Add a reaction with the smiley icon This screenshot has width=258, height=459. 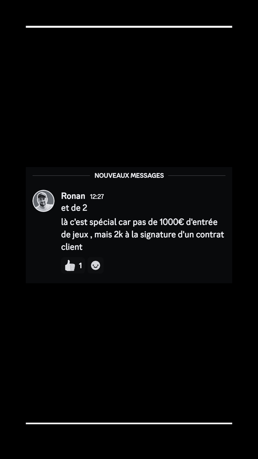[95, 265]
